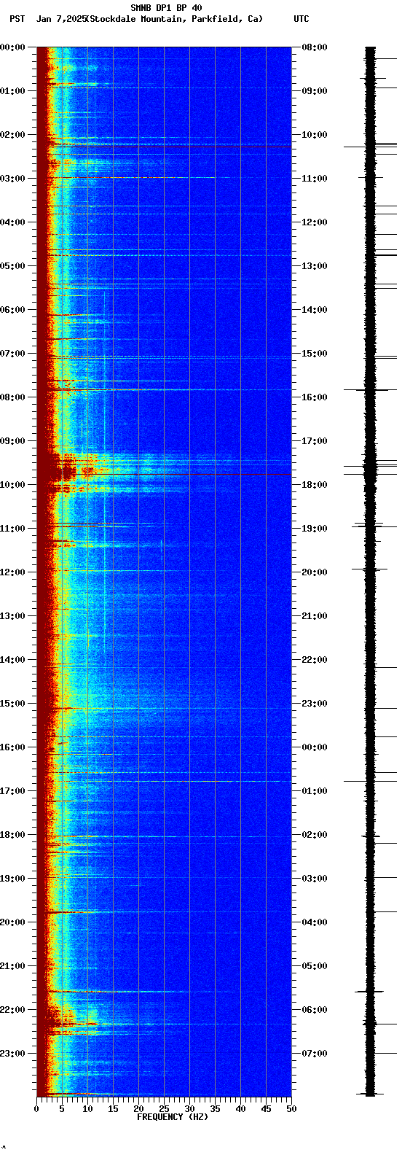The height and width of the screenshot is (1155, 402).
Task: Click the 00:00 PST time label
Action: (12, 47)
